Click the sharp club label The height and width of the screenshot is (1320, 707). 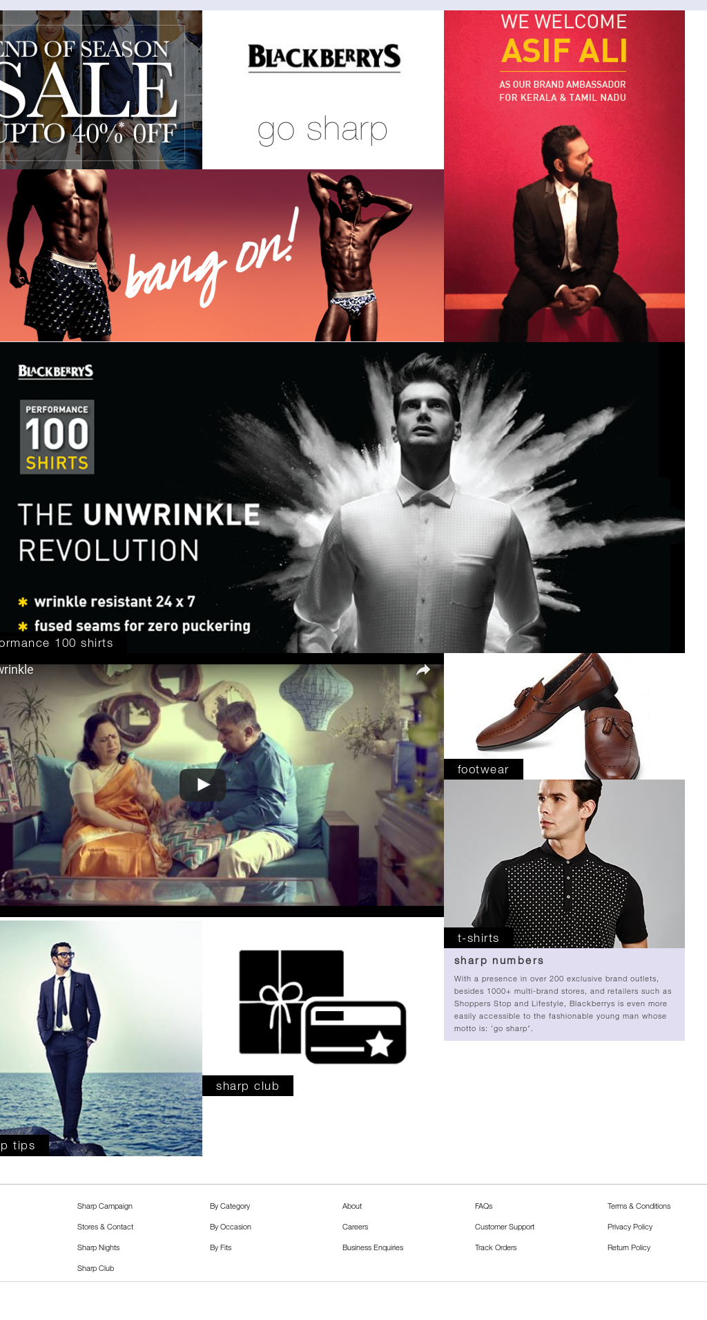pyautogui.click(x=248, y=1086)
